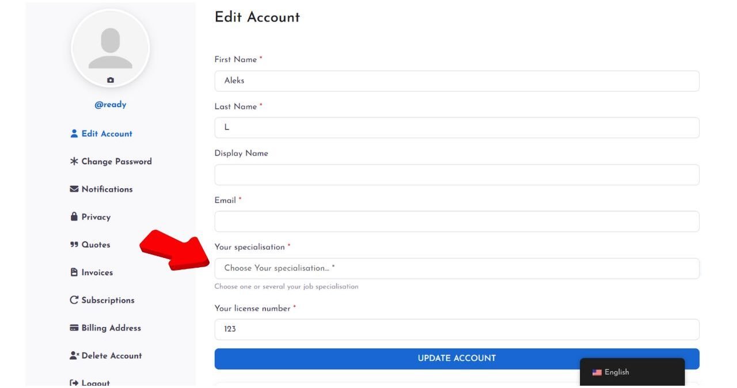Viewport: 737px width, 388px height.
Task: Click the Change Password asterisk icon
Action: 74,161
